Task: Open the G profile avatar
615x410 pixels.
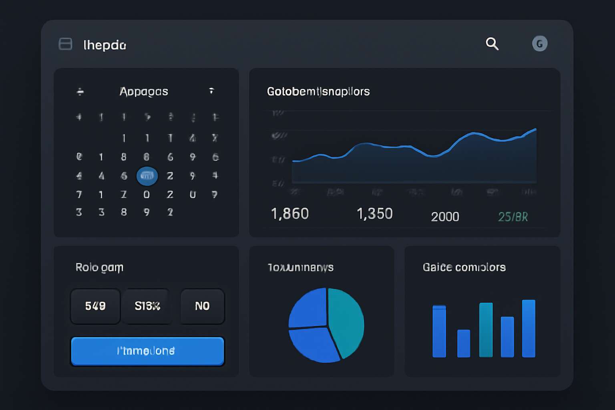Action: [540, 44]
